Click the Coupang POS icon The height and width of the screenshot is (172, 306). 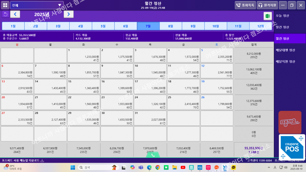coord(292,148)
